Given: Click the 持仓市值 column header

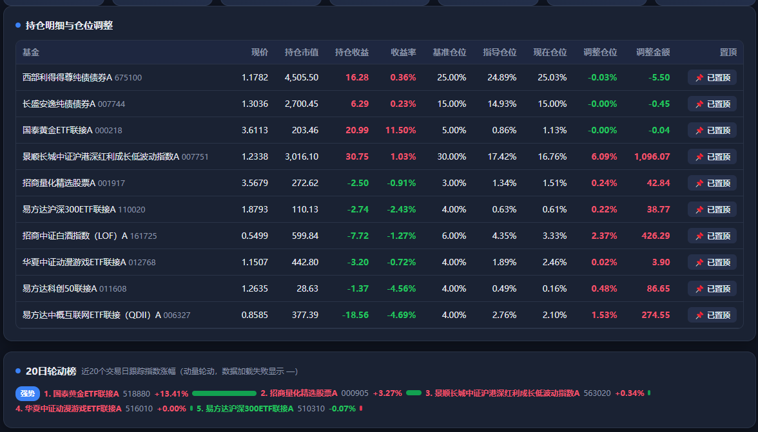Looking at the screenshot, I should tap(302, 52).
